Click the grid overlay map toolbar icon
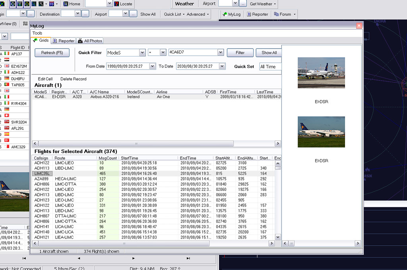The height and width of the screenshot is (270, 407). [x=34, y=4]
